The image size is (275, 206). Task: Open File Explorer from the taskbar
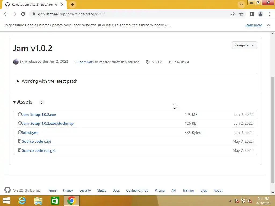(38, 201)
